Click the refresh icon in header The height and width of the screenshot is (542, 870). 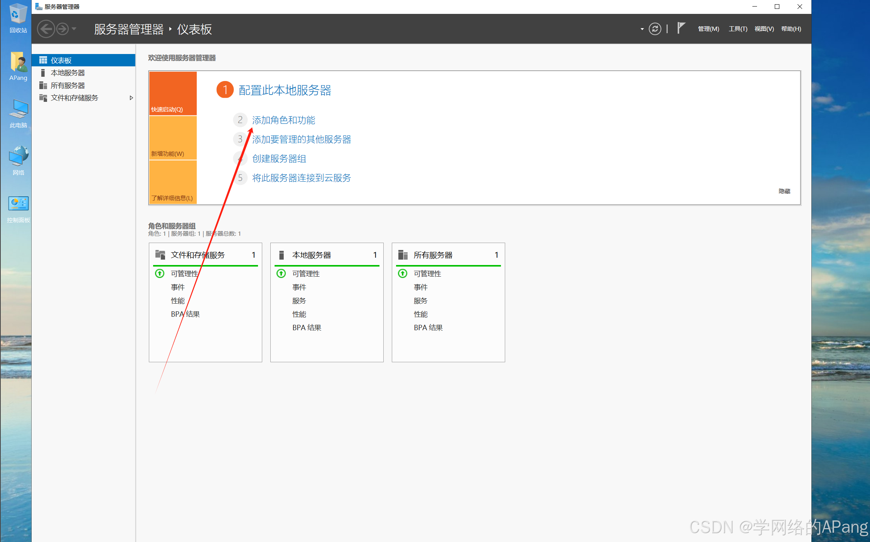[x=654, y=29]
